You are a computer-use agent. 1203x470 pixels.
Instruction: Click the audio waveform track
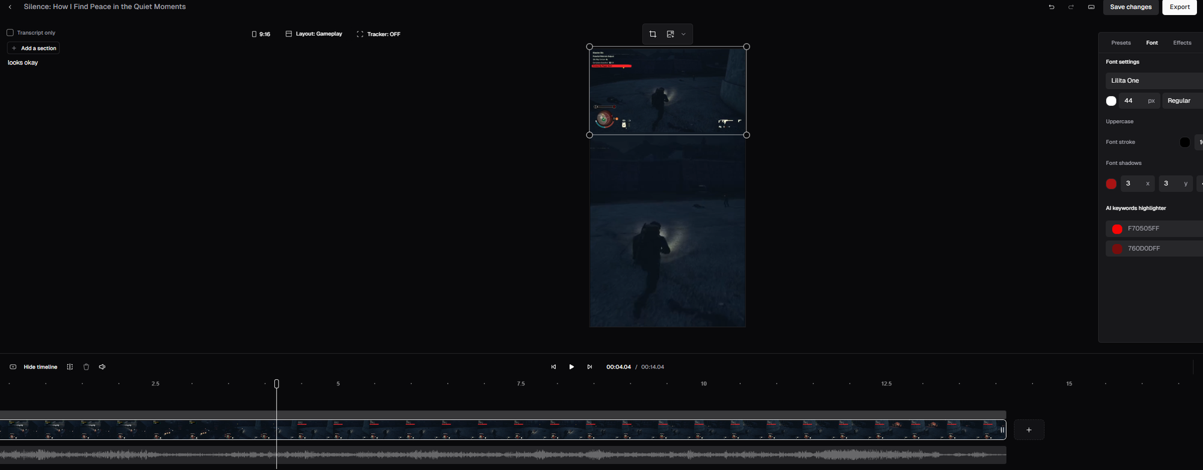(503, 455)
